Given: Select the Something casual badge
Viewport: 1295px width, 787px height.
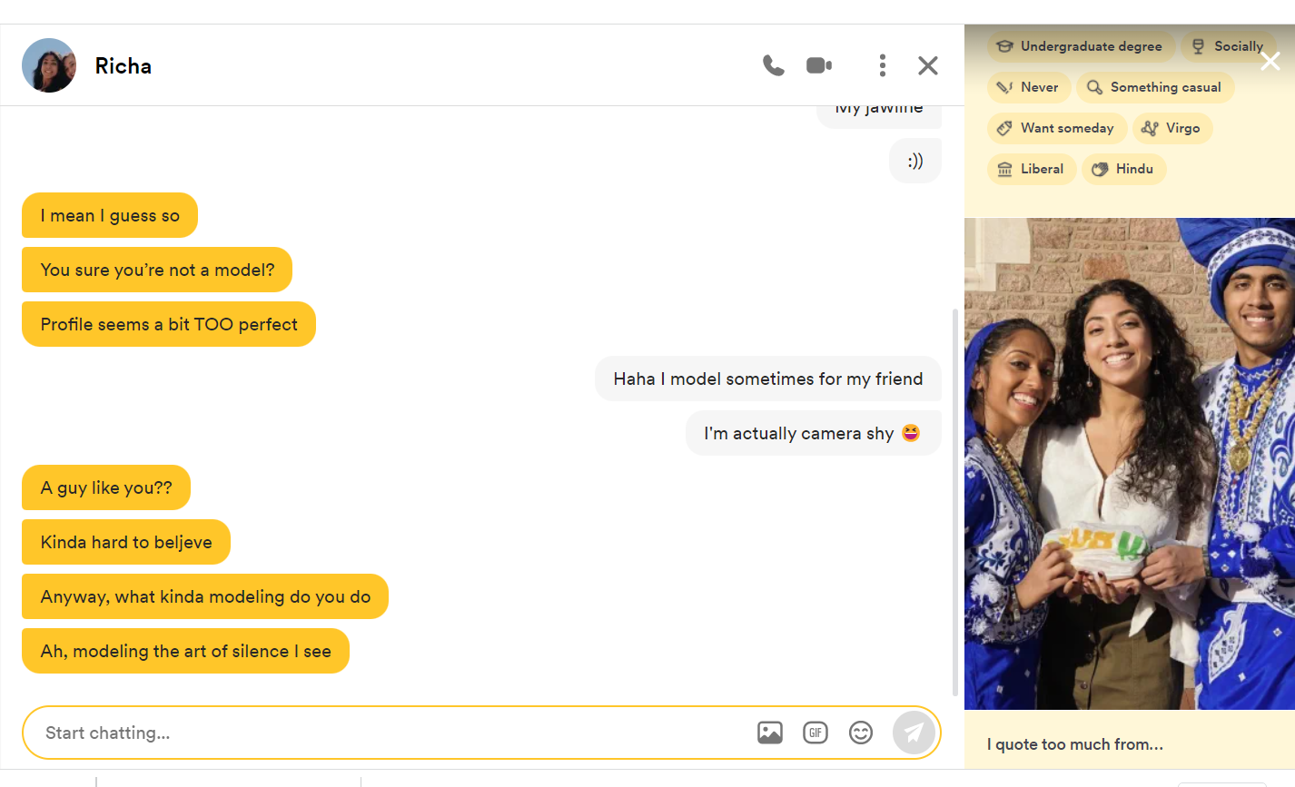Looking at the screenshot, I should tap(1155, 87).
